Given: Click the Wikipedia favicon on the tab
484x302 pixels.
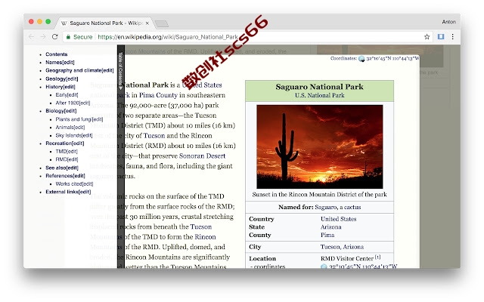Looking at the screenshot, I should (64, 23).
